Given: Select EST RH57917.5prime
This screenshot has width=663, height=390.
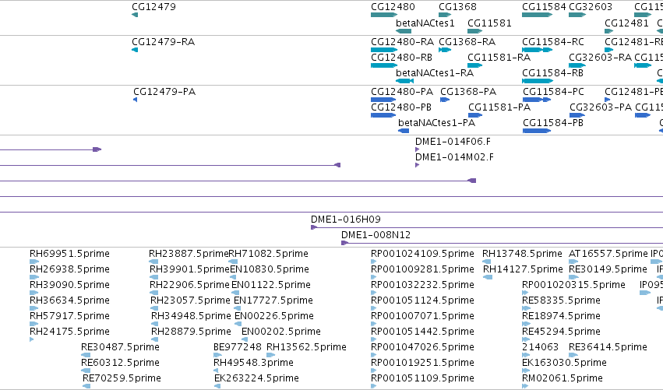Looking at the screenshot, I should coord(69,316).
